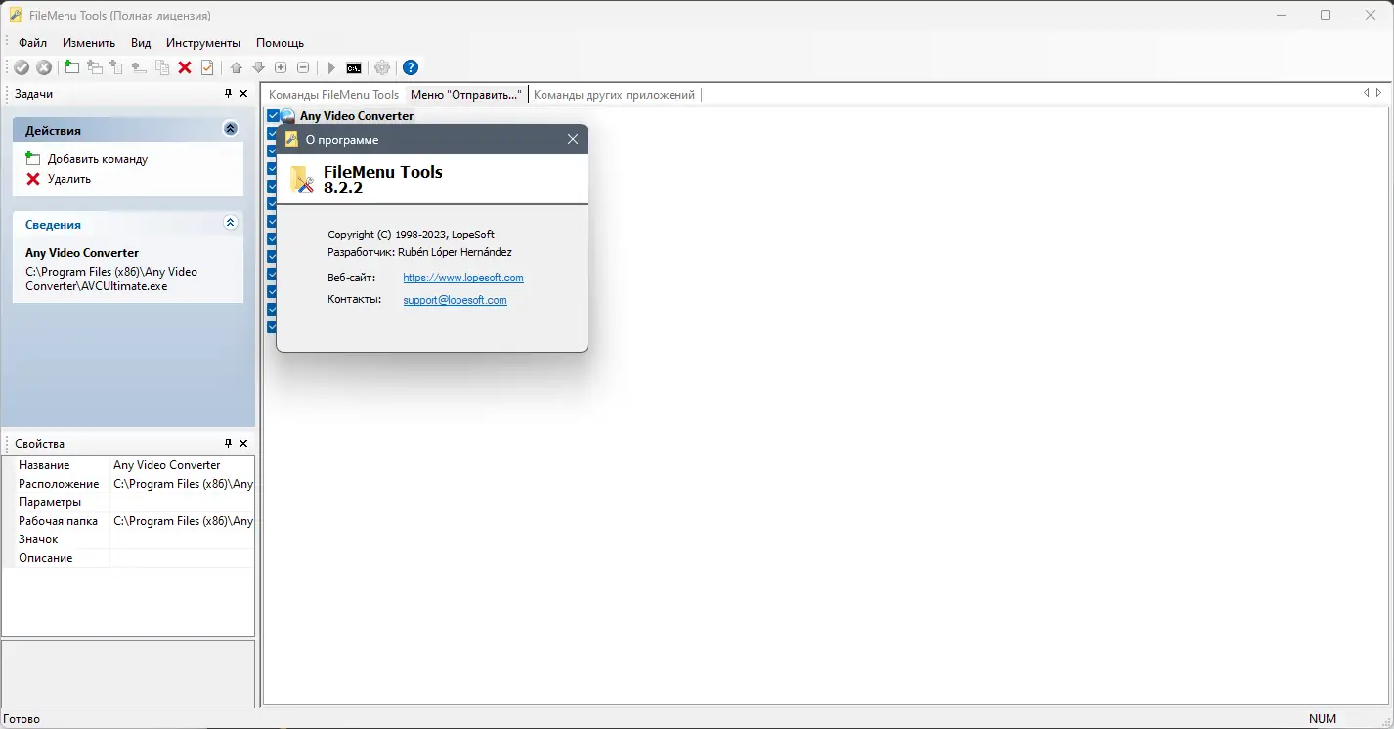Image resolution: width=1394 pixels, height=729 pixels.
Task: Click the Move down arrow toolbar icon
Action: point(258,67)
